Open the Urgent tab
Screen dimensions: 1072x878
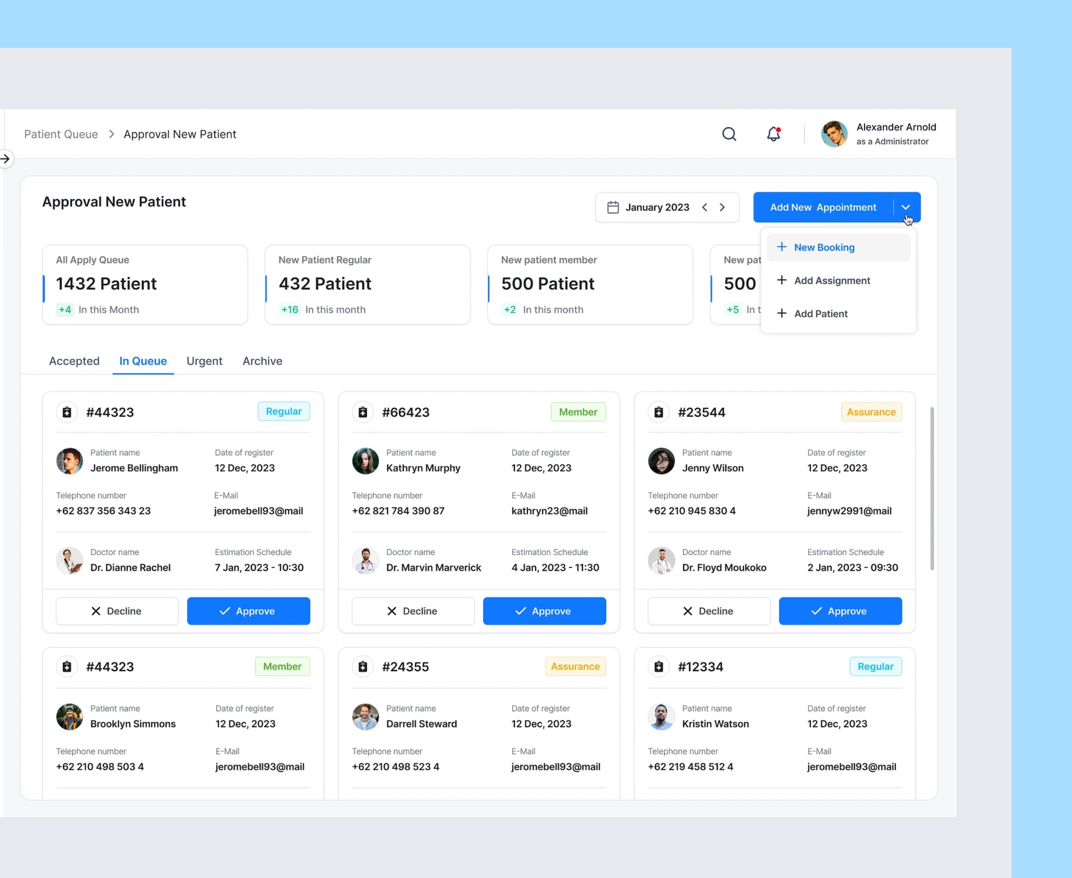pos(204,361)
